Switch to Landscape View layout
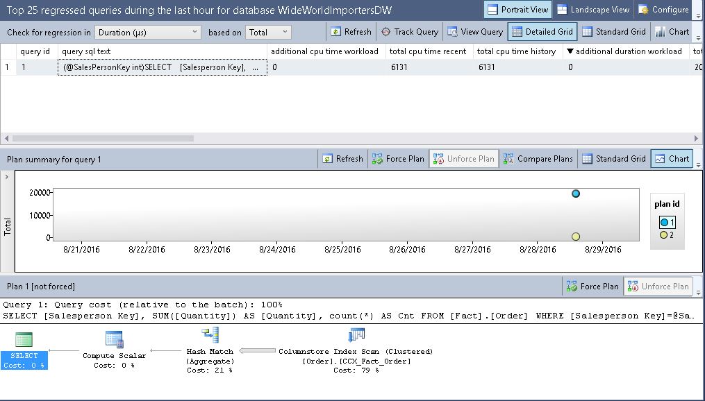 593,10
